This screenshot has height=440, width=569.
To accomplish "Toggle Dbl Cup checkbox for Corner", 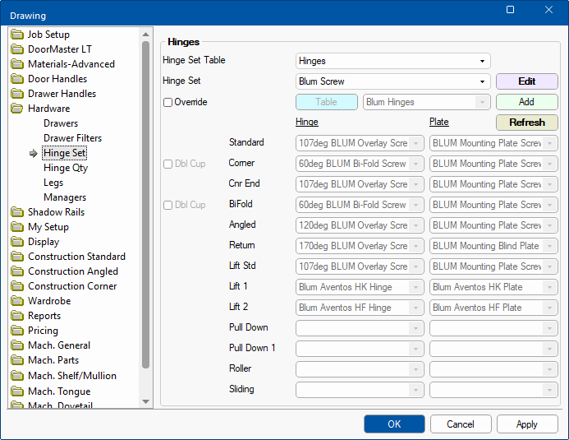I will 167,164.
